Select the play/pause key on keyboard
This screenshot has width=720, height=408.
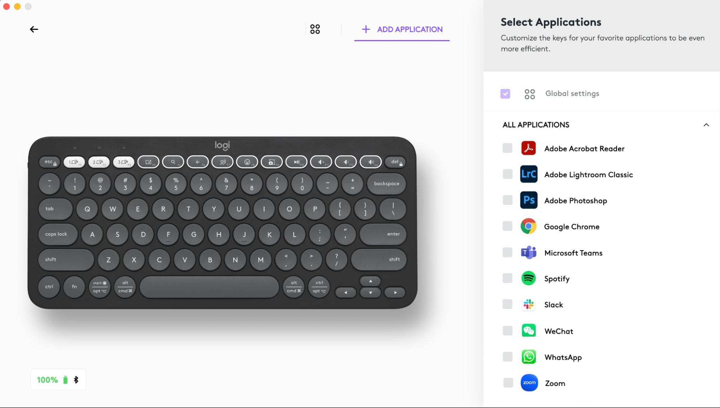pos(296,162)
